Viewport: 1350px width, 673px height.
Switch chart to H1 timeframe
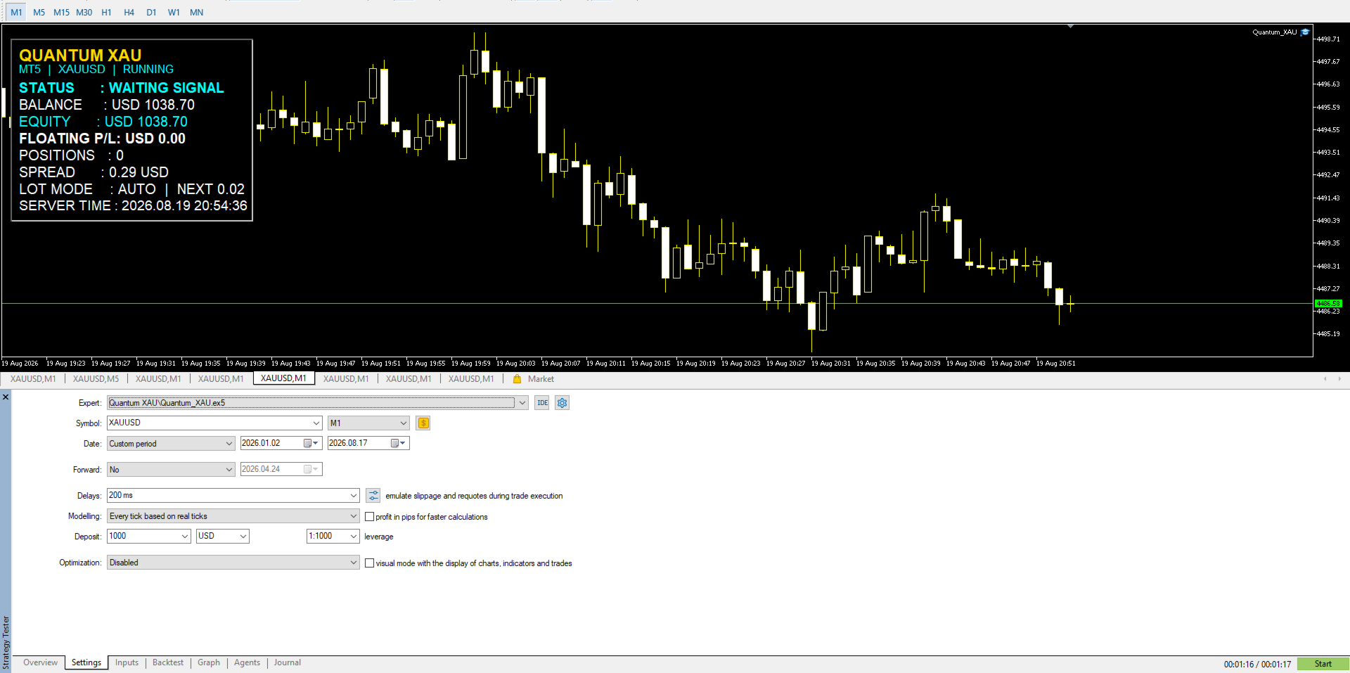tap(106, 13)
